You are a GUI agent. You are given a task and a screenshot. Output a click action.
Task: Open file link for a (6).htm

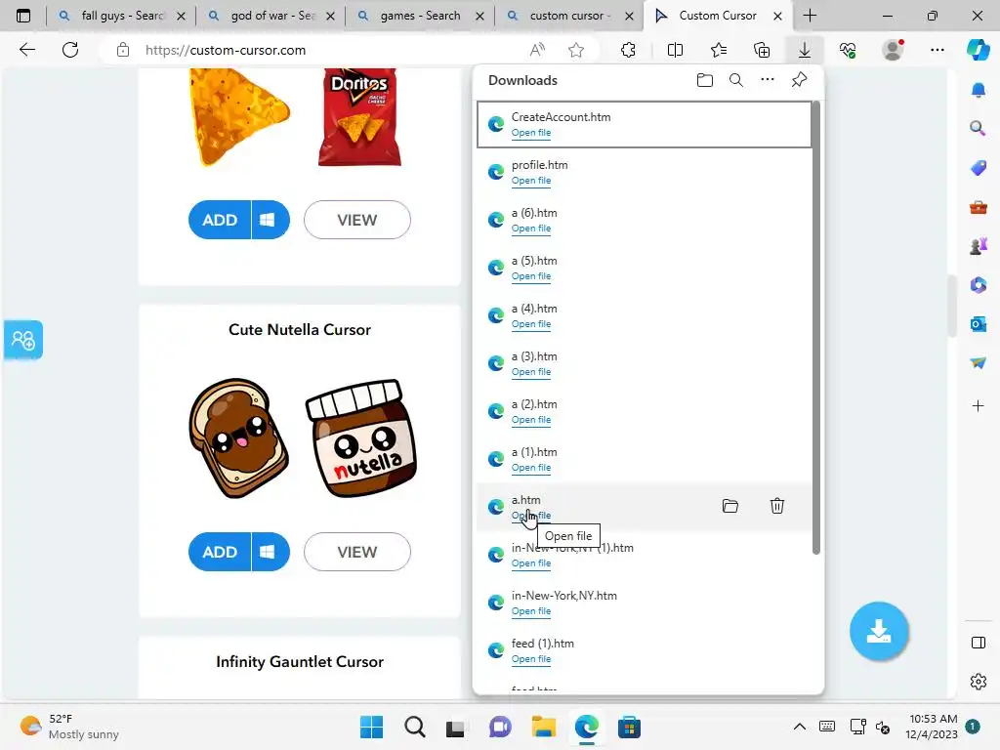pos(530,229)
